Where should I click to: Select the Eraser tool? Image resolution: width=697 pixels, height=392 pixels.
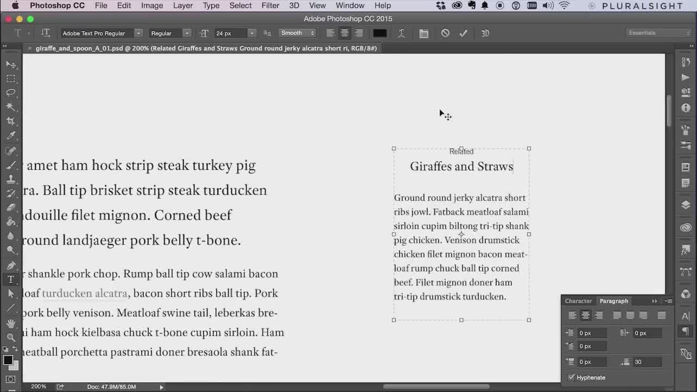[10, 207]
